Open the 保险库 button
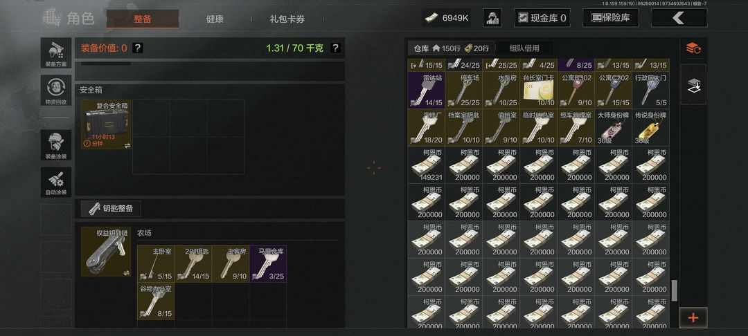This screenshot has width=748, height=336. point(611,18)
